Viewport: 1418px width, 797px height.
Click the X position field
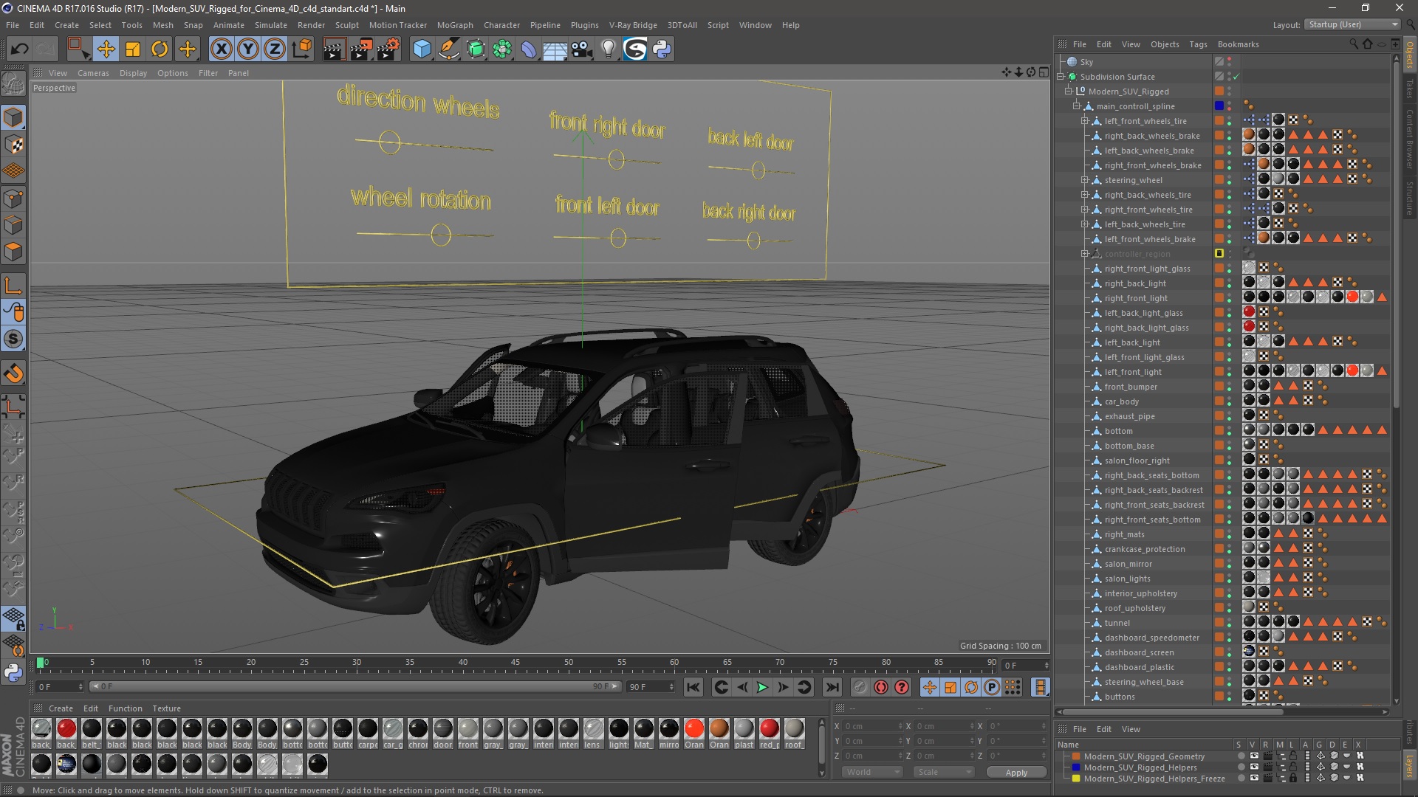(x=871, y=726)
